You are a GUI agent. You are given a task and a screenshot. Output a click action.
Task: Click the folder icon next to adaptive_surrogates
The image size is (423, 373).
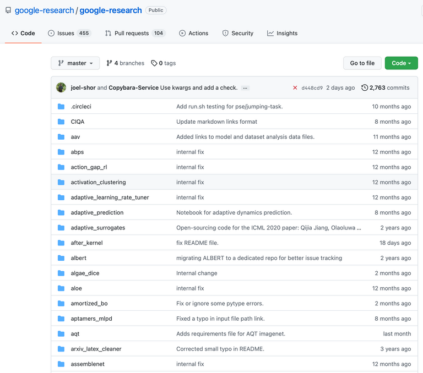coord(61,228)
